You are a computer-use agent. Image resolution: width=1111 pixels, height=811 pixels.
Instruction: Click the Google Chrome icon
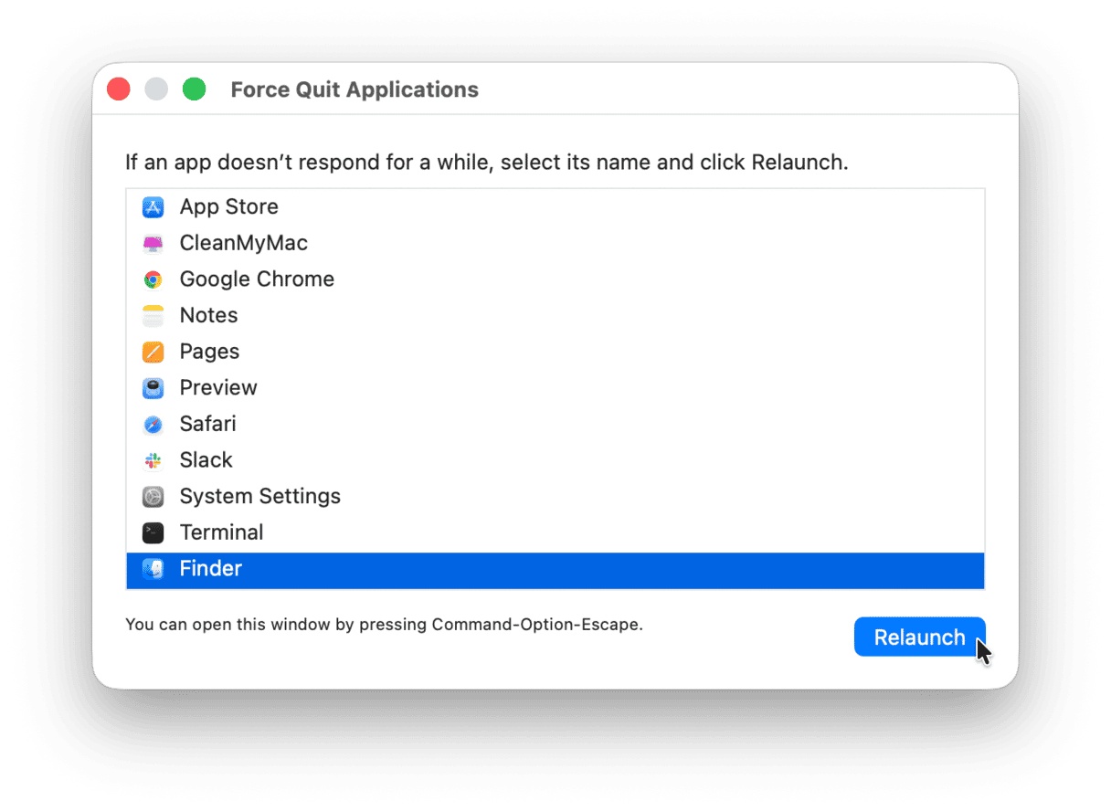(153, 279)
